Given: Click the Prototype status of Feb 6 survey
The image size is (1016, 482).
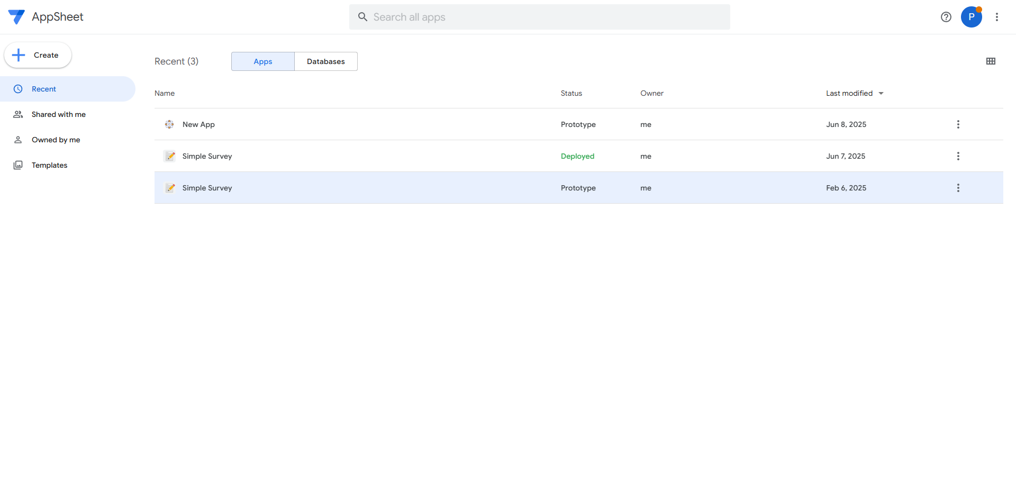Looking at the screenshot, I should [x=578, y=188].
